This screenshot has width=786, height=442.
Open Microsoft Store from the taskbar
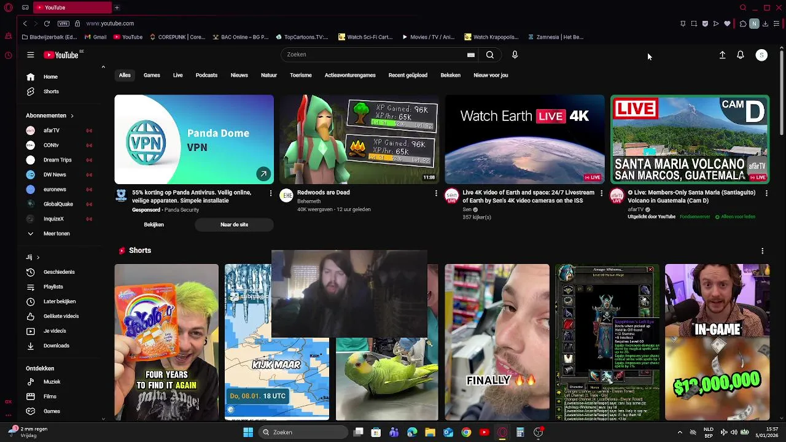coord(376,432)
